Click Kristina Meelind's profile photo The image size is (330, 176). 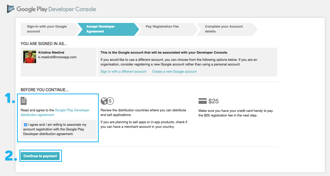point(30,57)
